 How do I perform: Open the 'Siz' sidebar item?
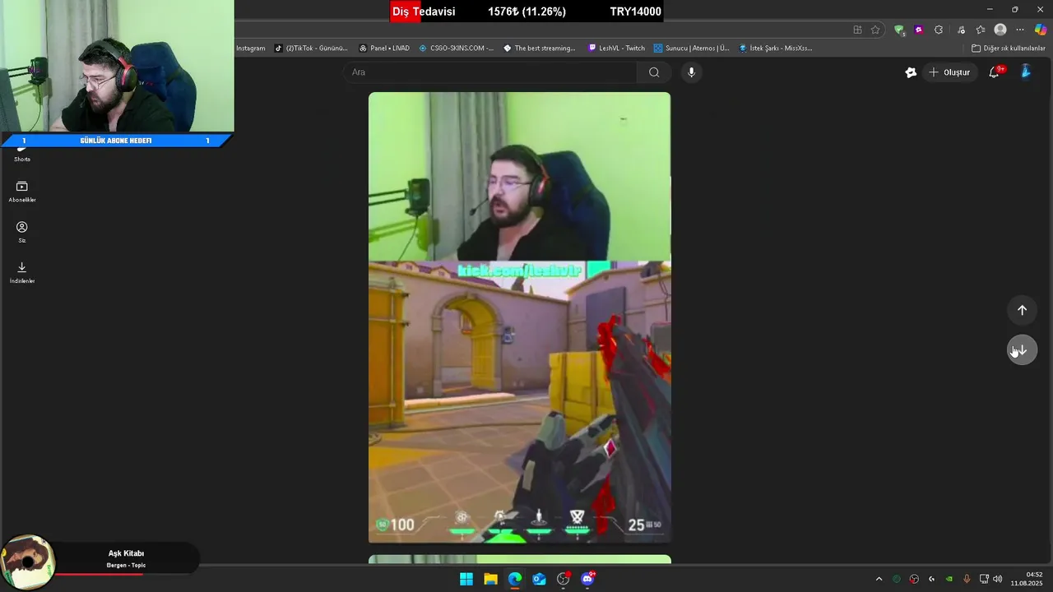pos(22,232)
